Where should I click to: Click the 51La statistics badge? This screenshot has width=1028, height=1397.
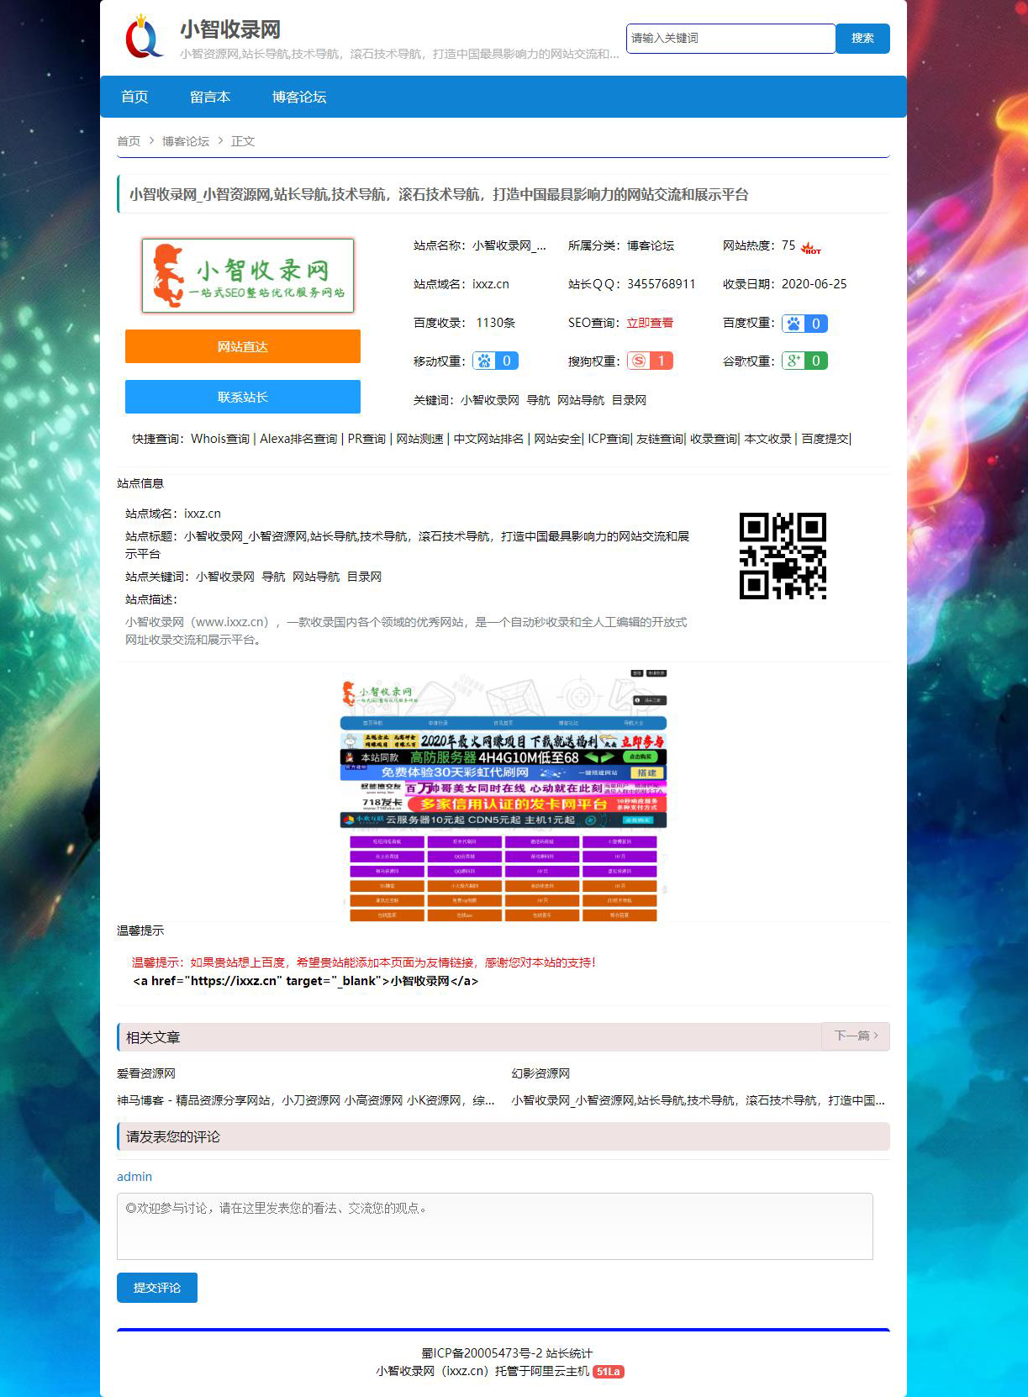pos(608,1372)
